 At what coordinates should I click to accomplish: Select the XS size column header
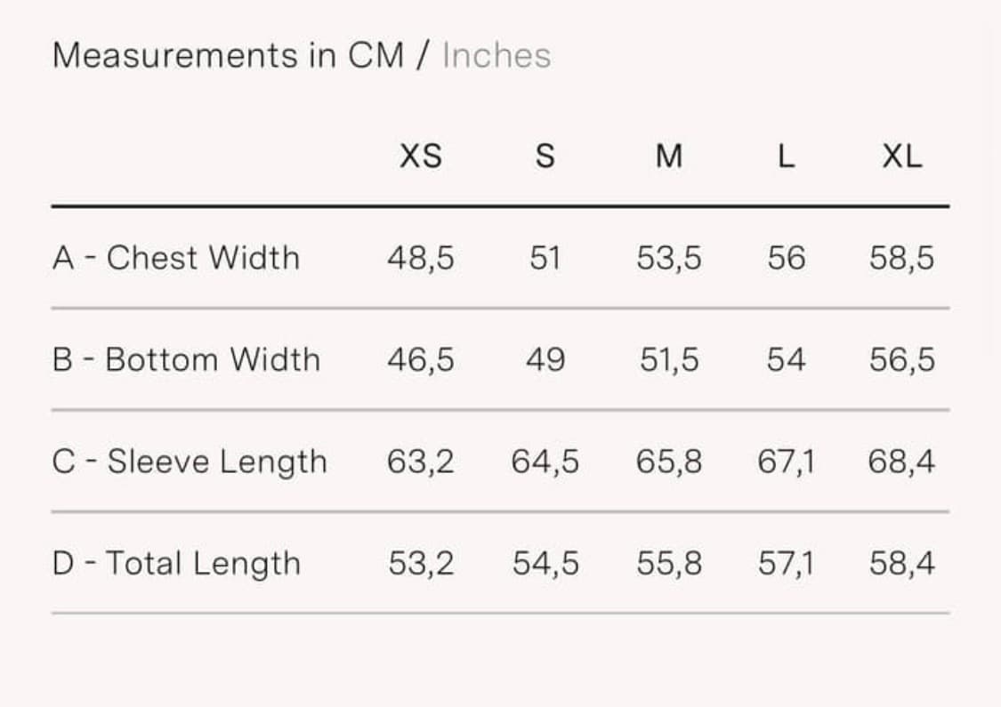pos(420,157)
